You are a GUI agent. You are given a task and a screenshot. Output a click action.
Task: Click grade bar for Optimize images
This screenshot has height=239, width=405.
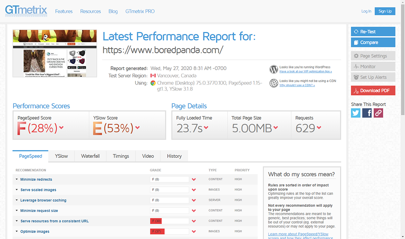[x=169, y=232]
